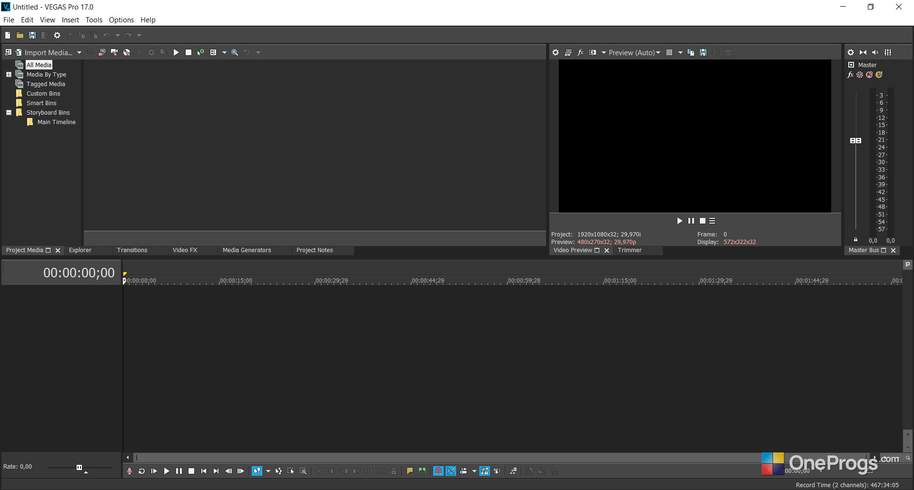Viewport: 914px width, 490px height.
Task: Select the All Media bin
Action: click(39, 65)
